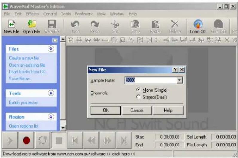238x158 pixels.
Task: Click the Cut scissors icon
Action: point(115,24)
